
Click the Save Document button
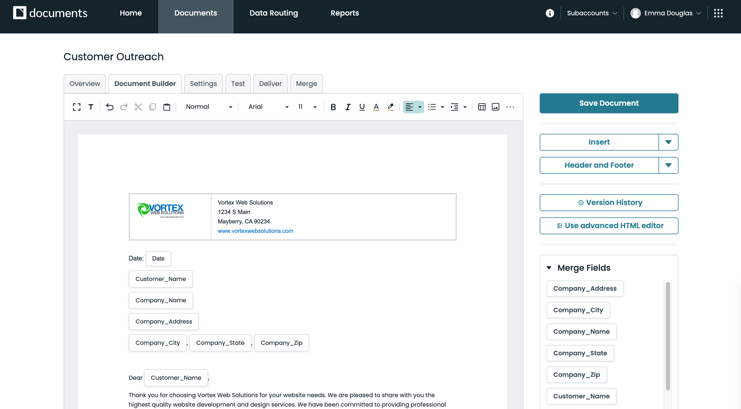[x=609, y=103]
